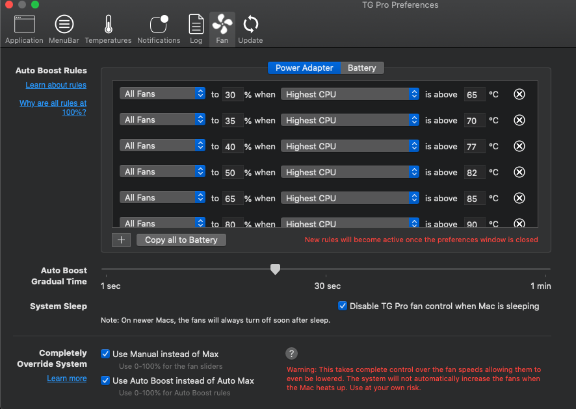Screen dimensions: 576x409
Task: Open Highest CPU dropdown in 70 °C rule
Action: point(350,120)
